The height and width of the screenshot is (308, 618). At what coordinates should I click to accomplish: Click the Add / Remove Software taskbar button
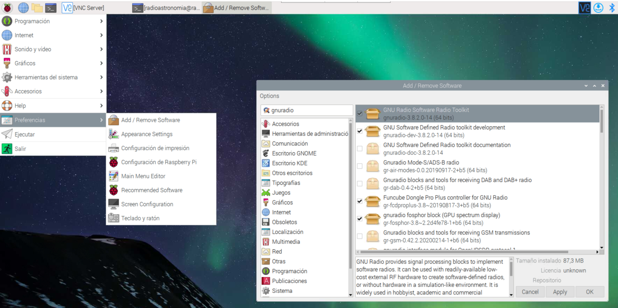click(237, 7)
